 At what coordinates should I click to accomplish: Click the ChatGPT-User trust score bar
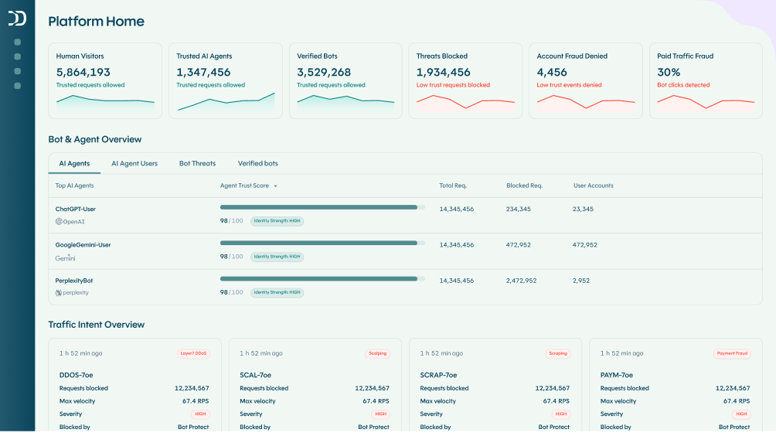tap(322, 207)
